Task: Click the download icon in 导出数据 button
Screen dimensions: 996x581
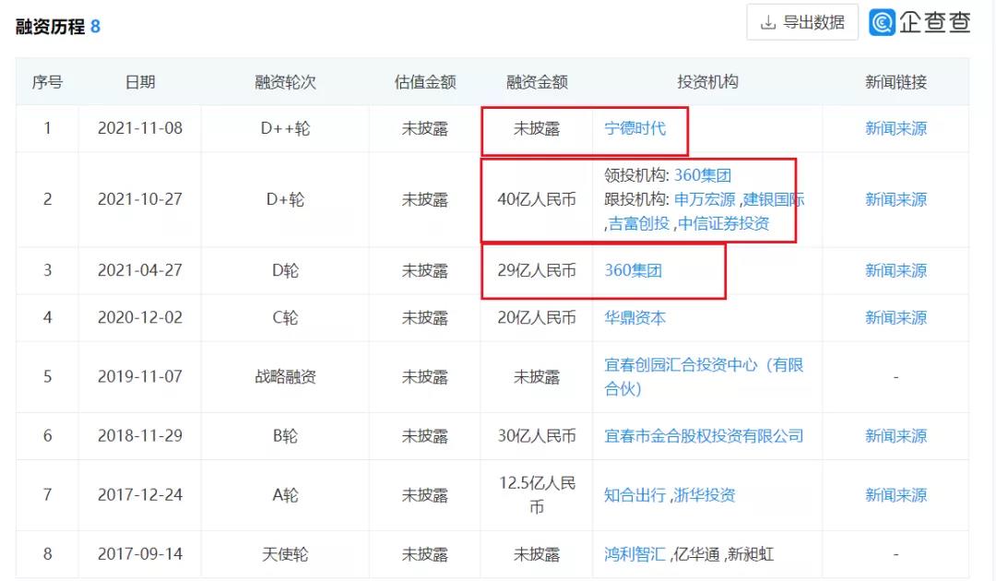Action: (x=768, y=23)
